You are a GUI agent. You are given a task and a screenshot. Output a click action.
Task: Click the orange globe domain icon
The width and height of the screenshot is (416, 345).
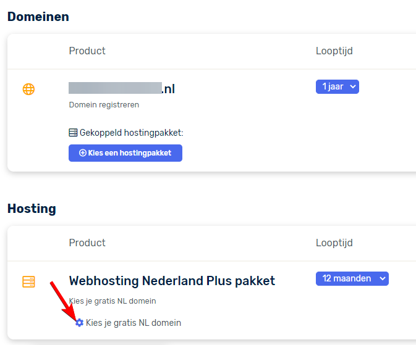(28, 89)
